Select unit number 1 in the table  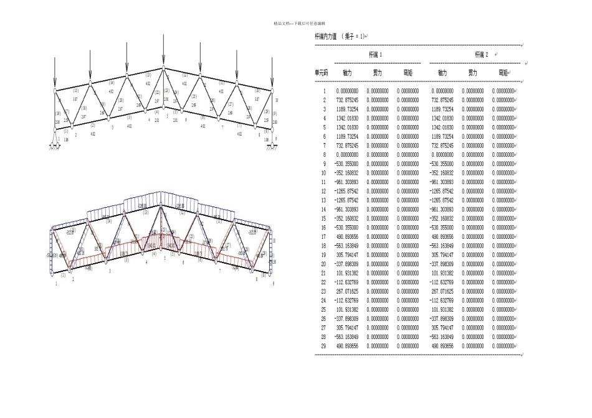click(324, 91)
